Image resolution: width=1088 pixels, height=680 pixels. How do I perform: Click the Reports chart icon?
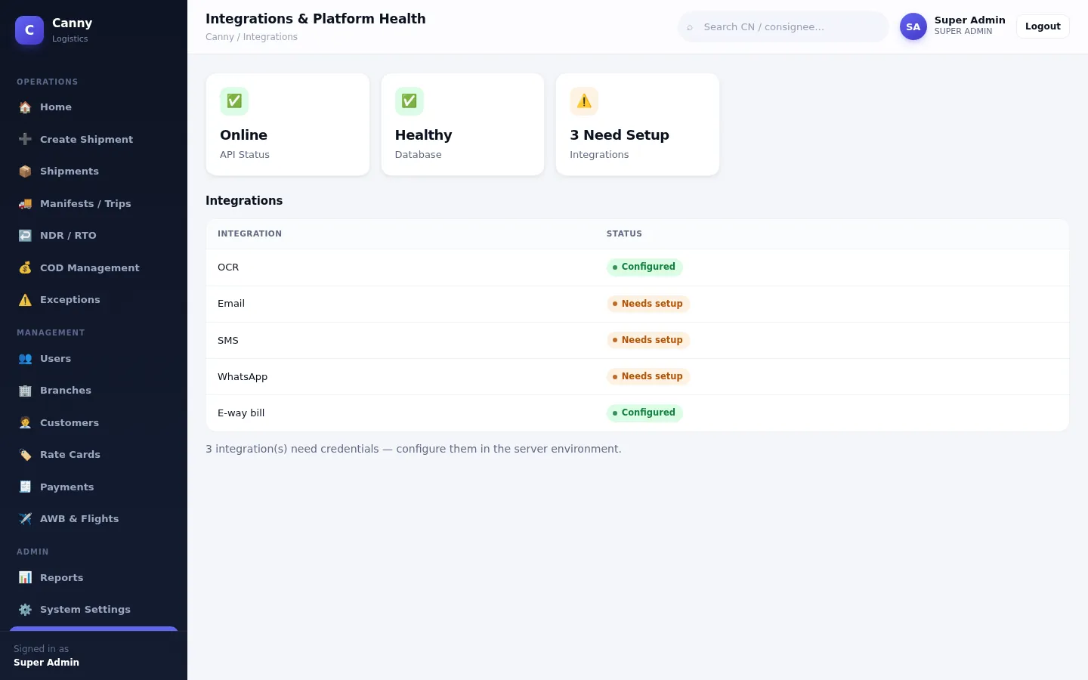[x=25, y=578]
